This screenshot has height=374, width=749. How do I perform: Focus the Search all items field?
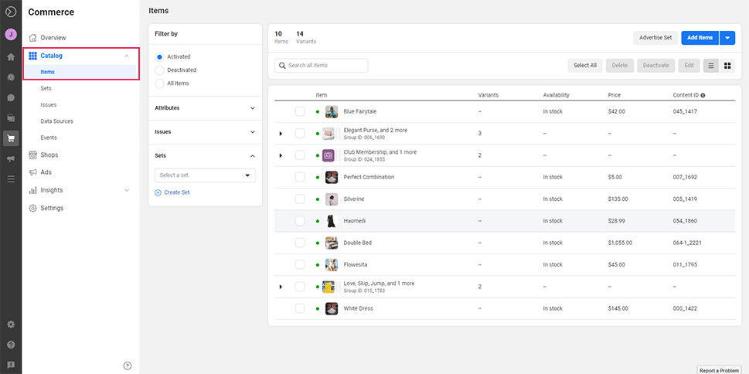(x=321, y=66)
